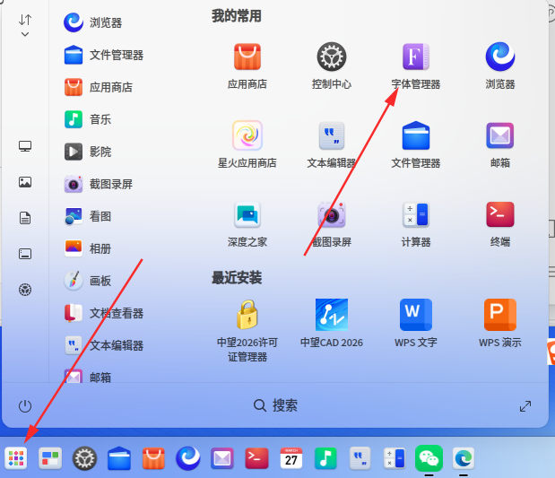Open WPS 演示
555x478 pixels.
(499, 323)
